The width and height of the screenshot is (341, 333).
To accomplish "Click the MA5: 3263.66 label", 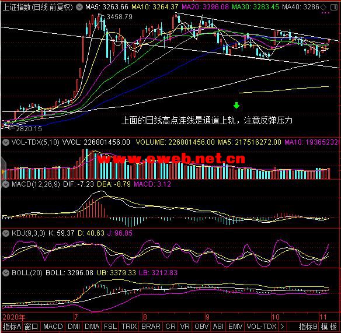I will (x=107, y=7).
